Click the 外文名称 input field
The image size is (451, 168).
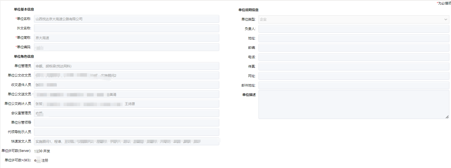(126, 28)
